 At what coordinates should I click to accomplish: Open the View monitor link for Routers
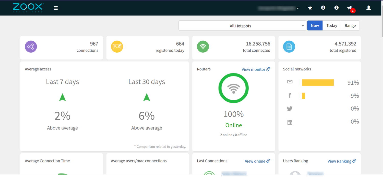pos(256,69)
